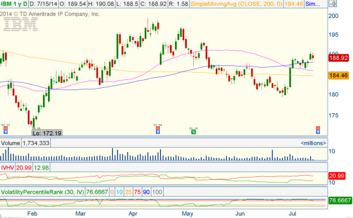Click the red 188.92 last price bubble

point(338,58)
